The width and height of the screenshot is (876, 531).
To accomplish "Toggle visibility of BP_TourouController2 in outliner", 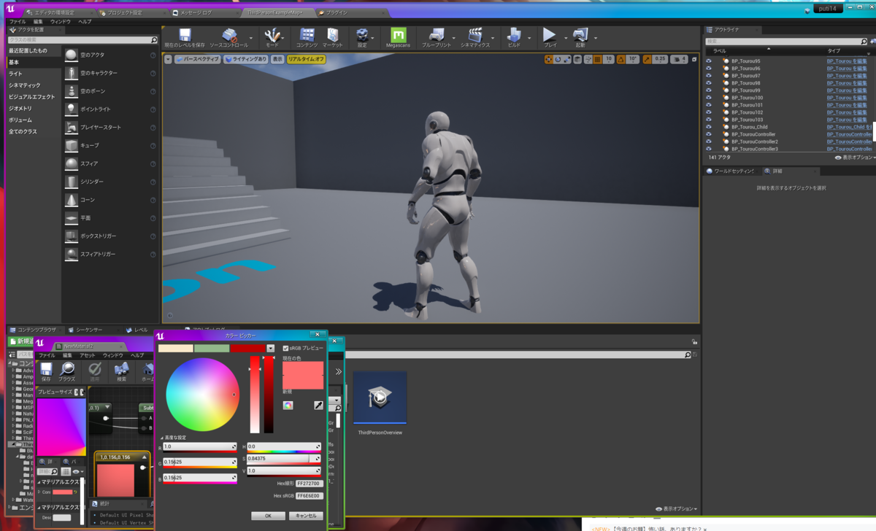I will [708, 142].
